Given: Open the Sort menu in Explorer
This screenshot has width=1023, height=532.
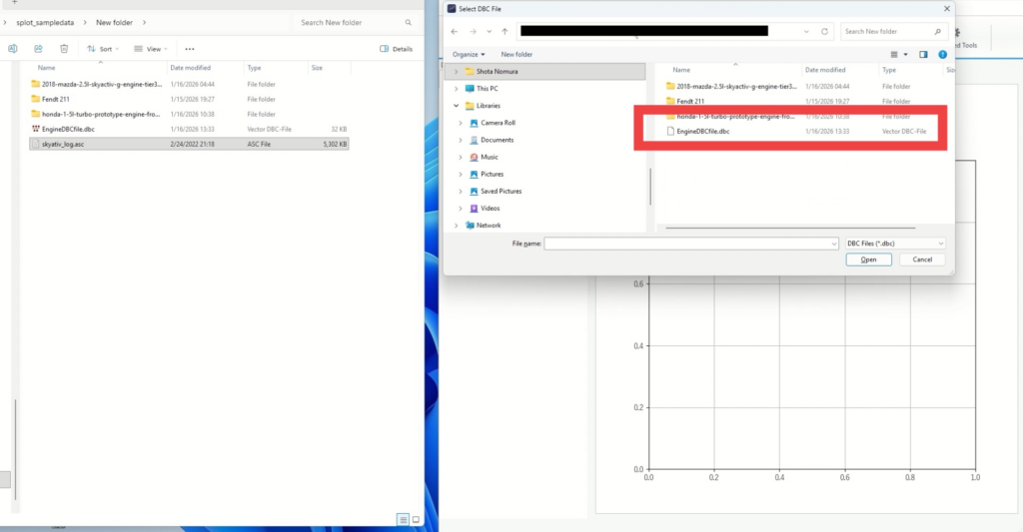Looking at the screenshot, I should tap(102, 48).
